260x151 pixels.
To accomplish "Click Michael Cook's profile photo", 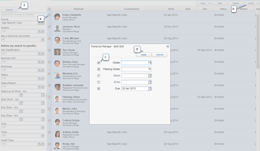I will coord(57,40).
